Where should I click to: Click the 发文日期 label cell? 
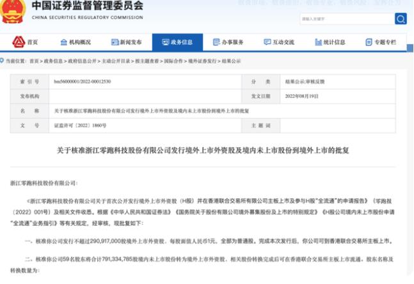click(260, 96)
